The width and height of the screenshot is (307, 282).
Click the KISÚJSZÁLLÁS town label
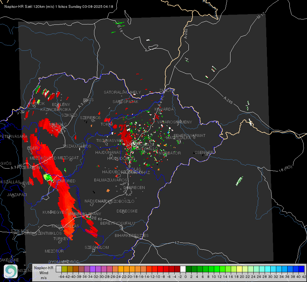click(x=65, y=226)
